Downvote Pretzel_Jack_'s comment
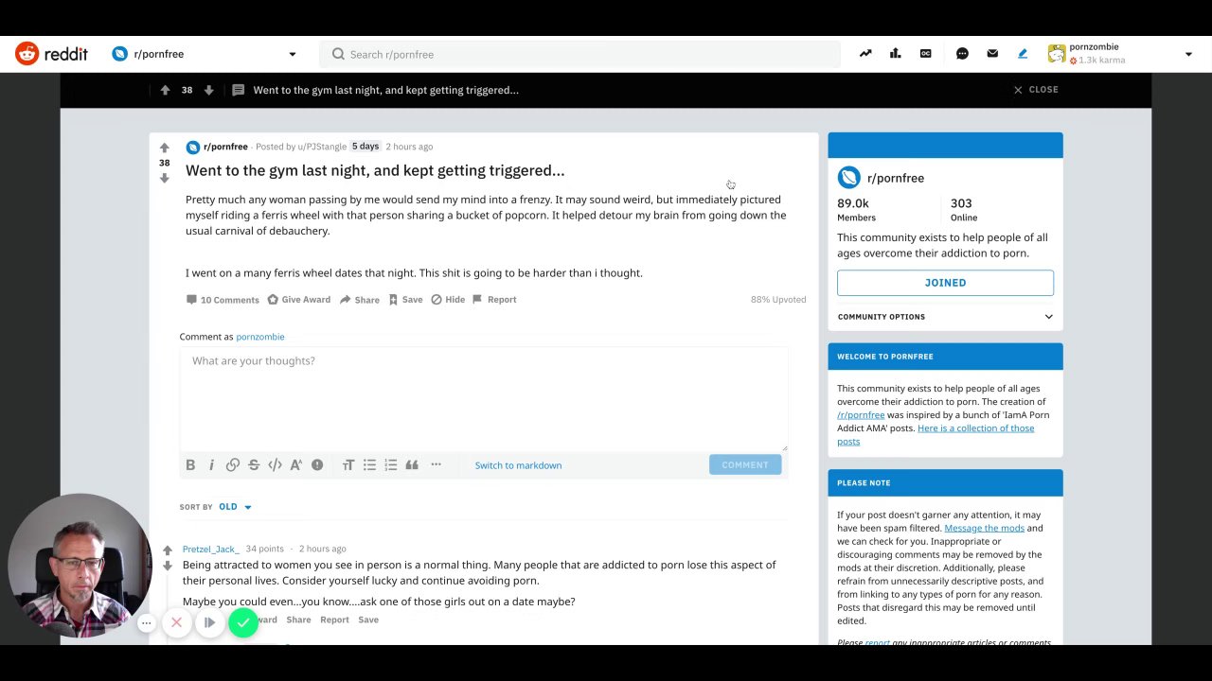The height and width of the screenshot is (681, 1212). [168, 566]
